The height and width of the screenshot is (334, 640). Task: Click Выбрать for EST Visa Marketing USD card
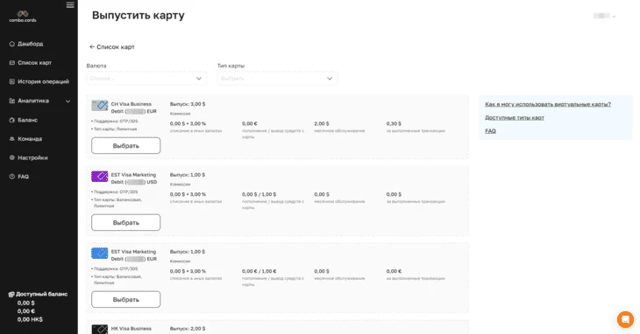[x=125, y=223]
